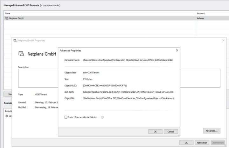This screenshot has width=229, height=148.
Task: Open the Advanced... button in Properties
Action: tap(212, 130)
